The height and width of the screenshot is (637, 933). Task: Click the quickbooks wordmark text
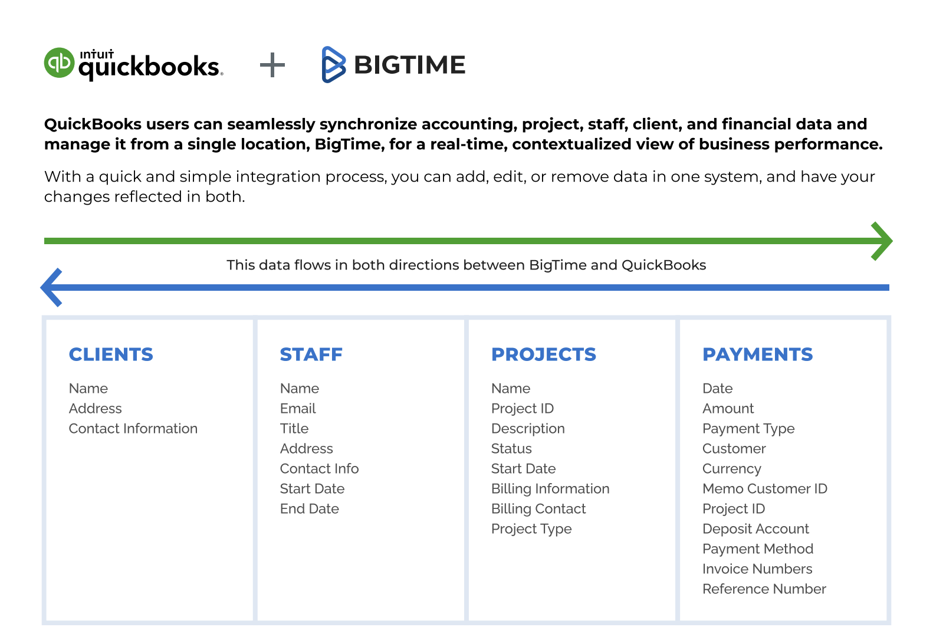151,68
